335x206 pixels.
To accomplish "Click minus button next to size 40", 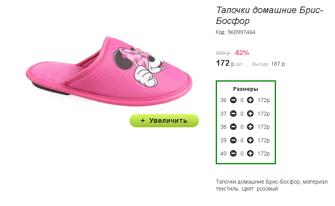I will point(233,153).
